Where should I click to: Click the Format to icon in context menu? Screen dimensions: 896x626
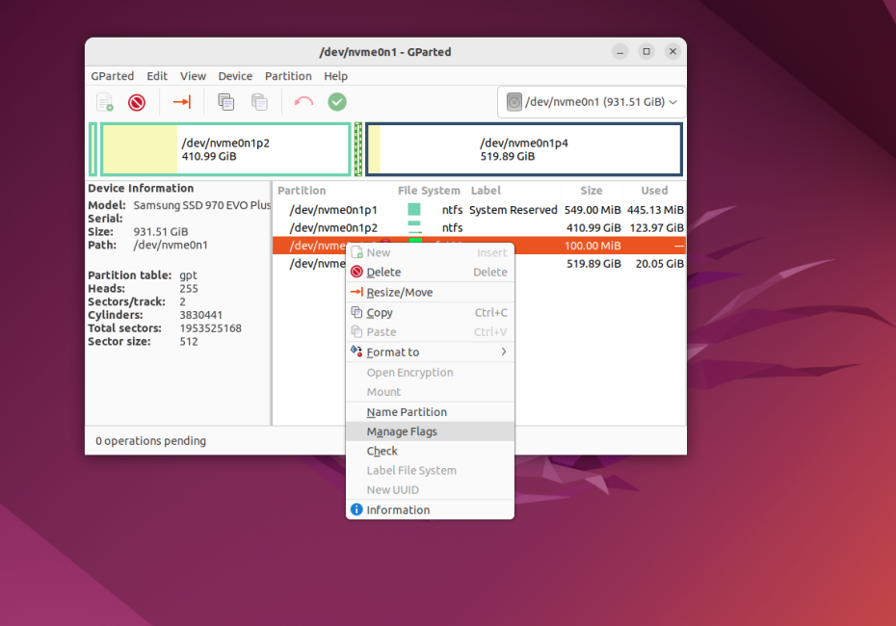pyautogui.click(x=356, y=352)
